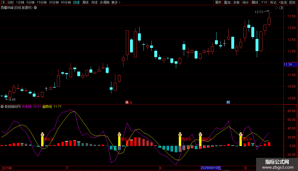Click the 2025/08/15/五 date marker

[210, 168]
